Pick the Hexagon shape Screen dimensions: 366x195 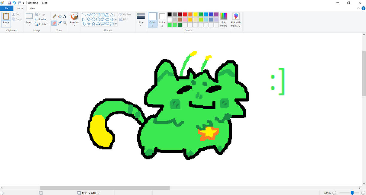coord(98,19)
